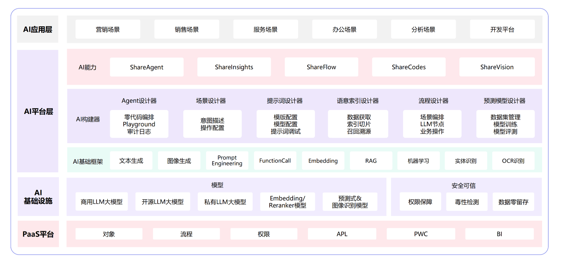Select the PaaS平台 layer label
Viewport: 562px width, 265px height.
pyautogui.click(x=38, y=234)
